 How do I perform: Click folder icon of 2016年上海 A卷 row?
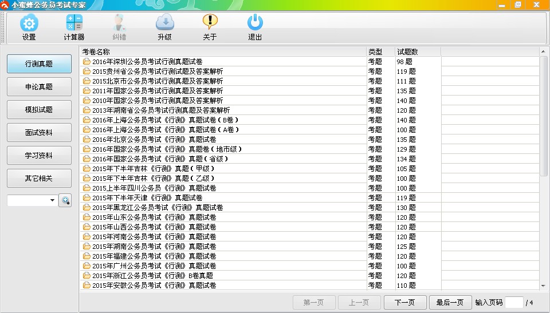coord(87,130)
